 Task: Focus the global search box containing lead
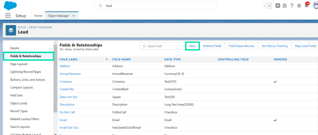tap(155, 6)
